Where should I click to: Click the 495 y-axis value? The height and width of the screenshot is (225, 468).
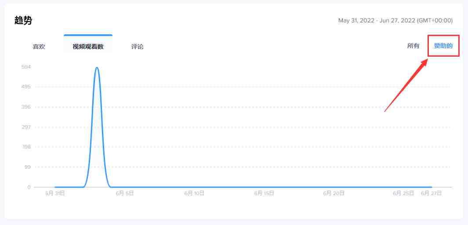tap(26, 87)
